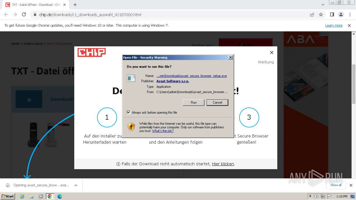Viewport: 356px width, 200px height.
Task: Show hidden tray icons arrow
Action: [x=310, y=196]
